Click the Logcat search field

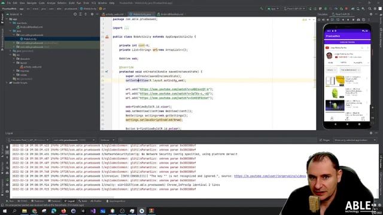click(217, 140)
